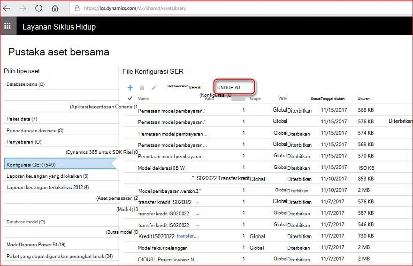Select Database model (0) asset type
This screenshot has width=413, height=266.
click(61, 222)
